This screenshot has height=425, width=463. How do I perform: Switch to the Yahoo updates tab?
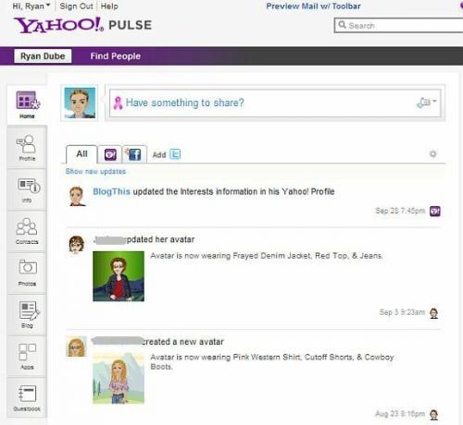[x=110, y=154]
